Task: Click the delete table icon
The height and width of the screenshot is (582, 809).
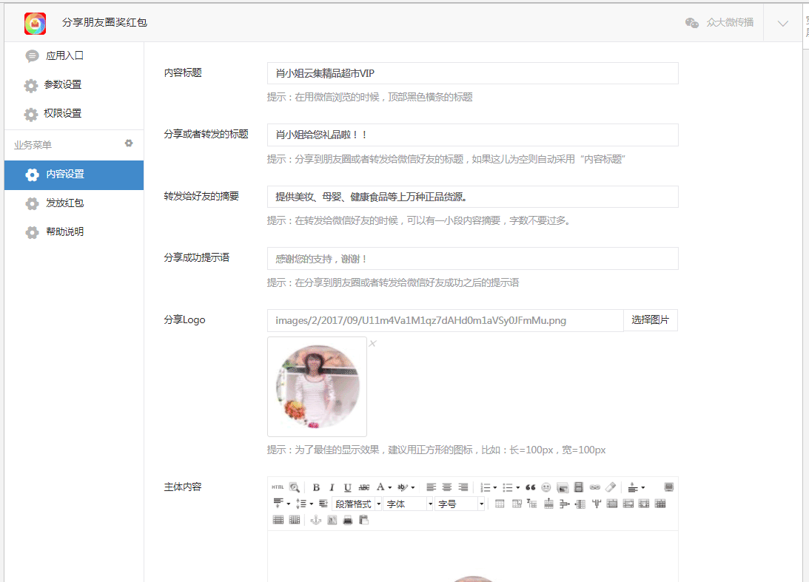Action: 517,504
